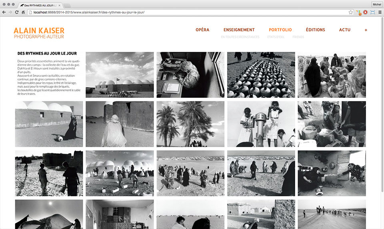Viewport: 384px width, 229px height.
Task: Open the ENSEIGNEMENT menu item
Action: pyautogui.click(x=239, y=30)
